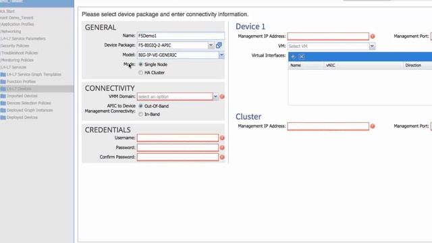Click the Username input field

(x=178, y=138)
